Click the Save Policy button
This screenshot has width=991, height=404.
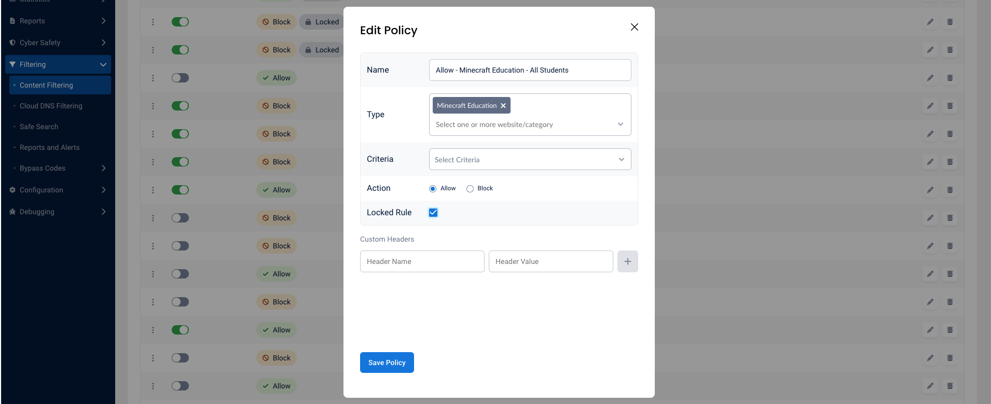point(387,363)
